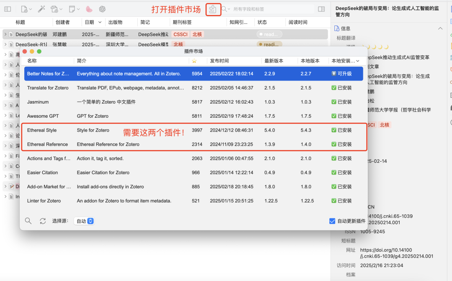Open the 选择源 自动 source dropdown

tap(84, 221)
